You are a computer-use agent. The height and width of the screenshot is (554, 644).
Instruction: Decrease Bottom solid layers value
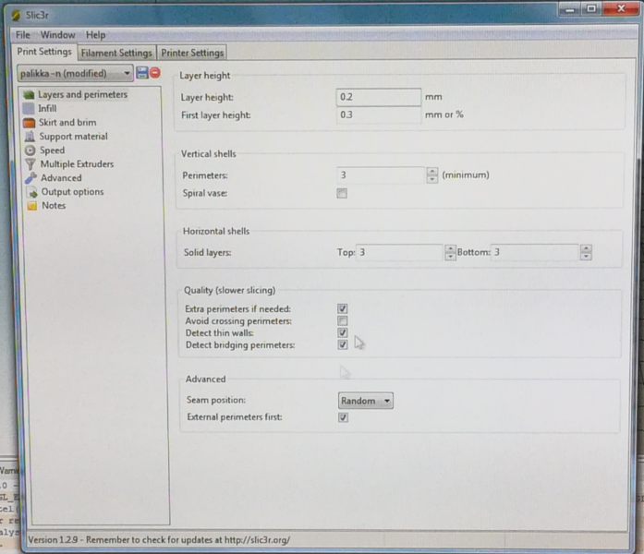tap(586, 256)
